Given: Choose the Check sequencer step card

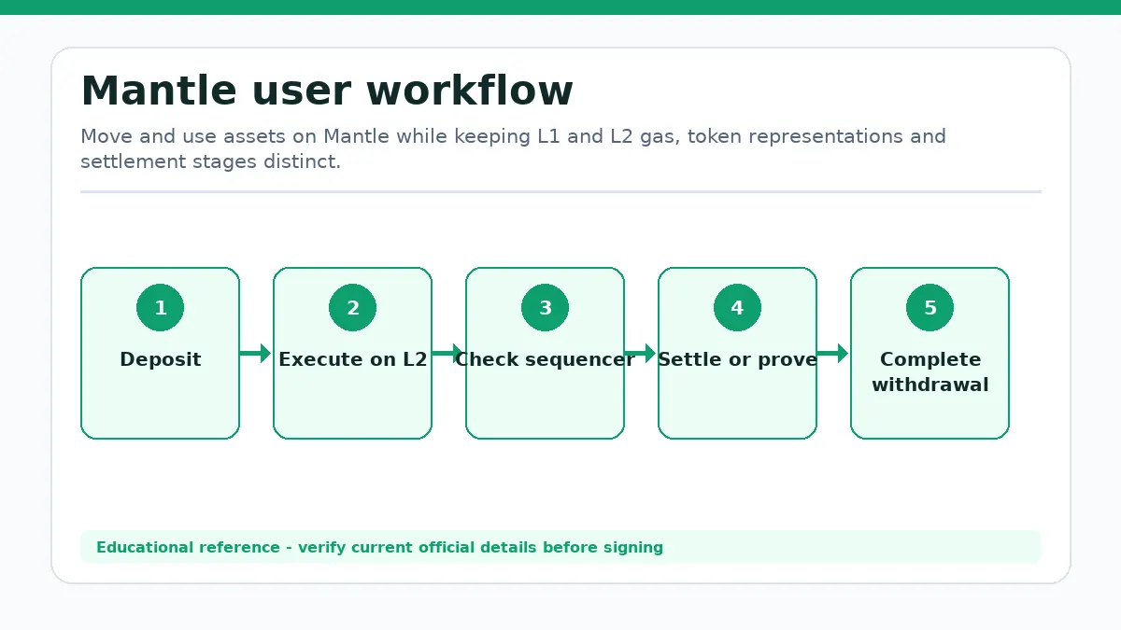Looking at the screenshot, I should click(x=545, y=353).
